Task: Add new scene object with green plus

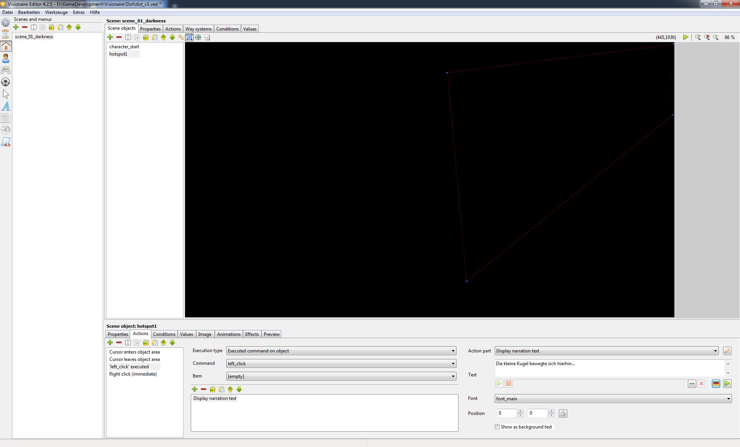Action: (110, 37)
